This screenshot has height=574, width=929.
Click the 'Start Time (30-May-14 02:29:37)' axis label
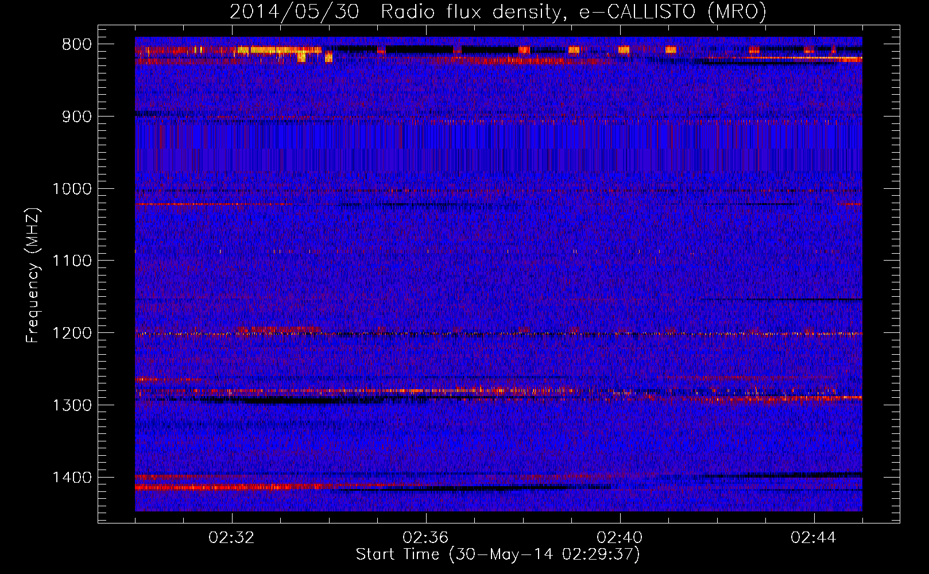pyautogui.click(x=498, y=554)
